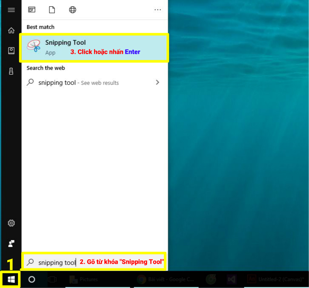Filter search results by Documents
Screen dimensions: 309x288
(52, 10)
